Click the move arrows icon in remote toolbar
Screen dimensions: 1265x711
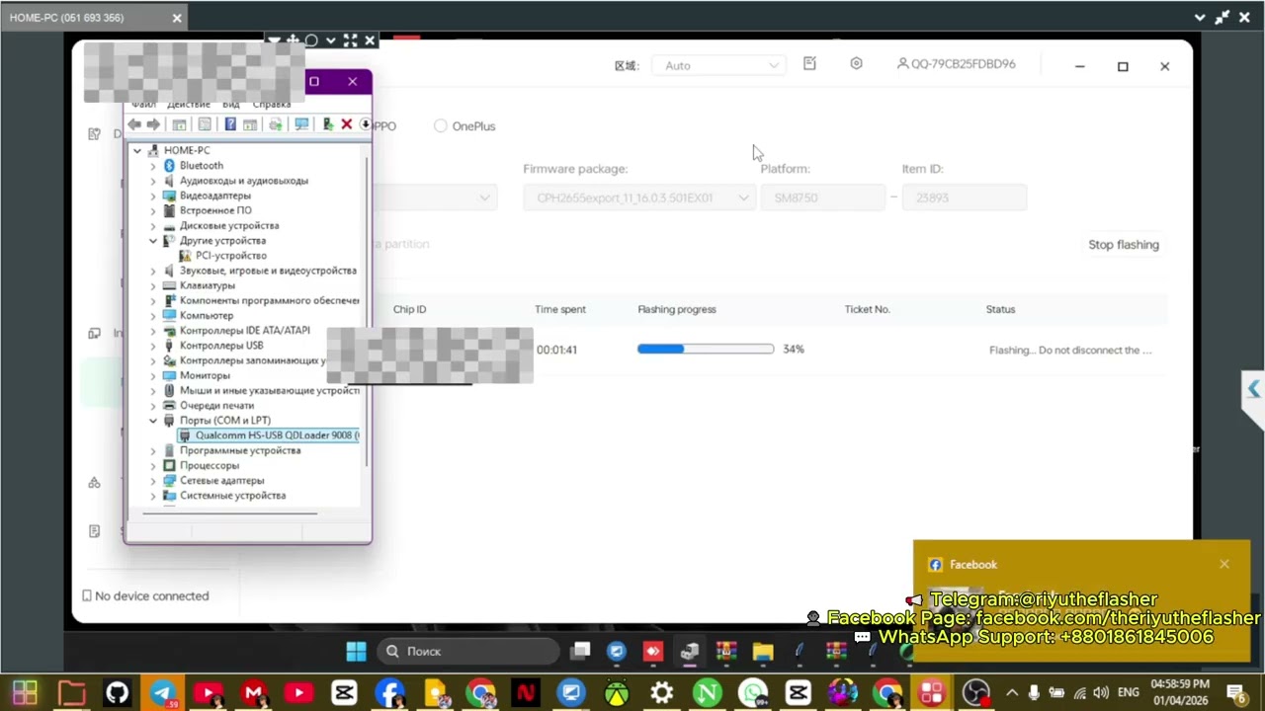click(x=293, y=40)
